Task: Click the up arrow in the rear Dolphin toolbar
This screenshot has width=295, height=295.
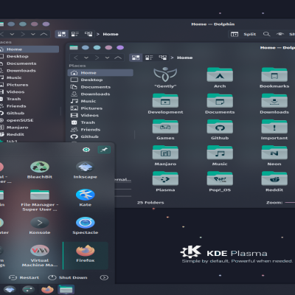Action: coord(44,34)
